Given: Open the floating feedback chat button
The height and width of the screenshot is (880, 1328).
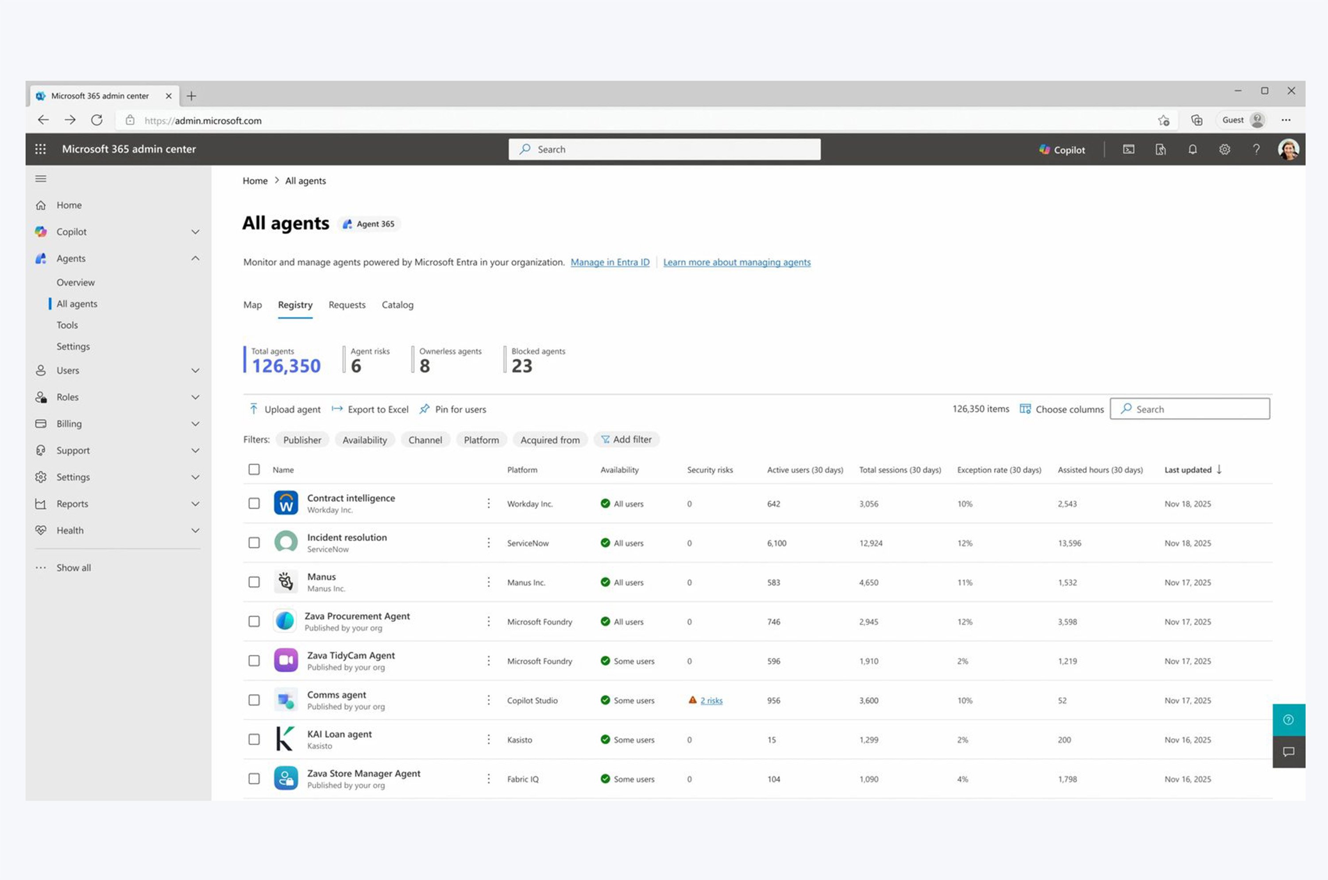Looking at the screenshot, I should (1289, 752).
